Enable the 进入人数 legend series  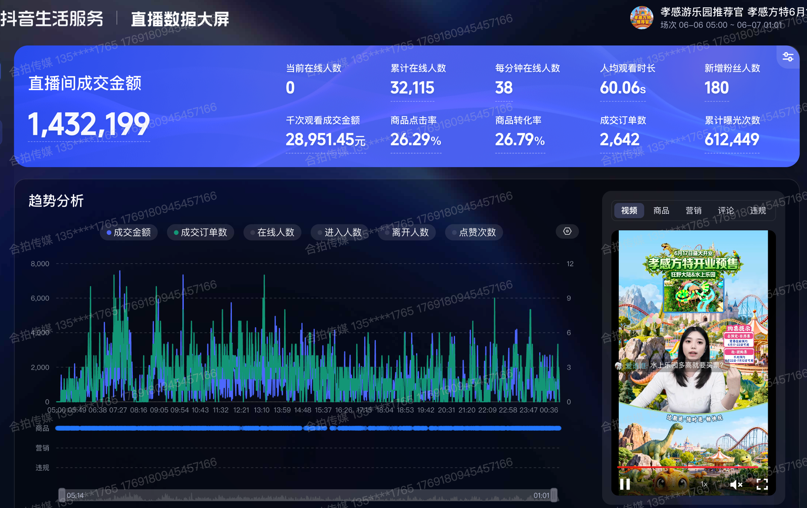click(340, 232)
